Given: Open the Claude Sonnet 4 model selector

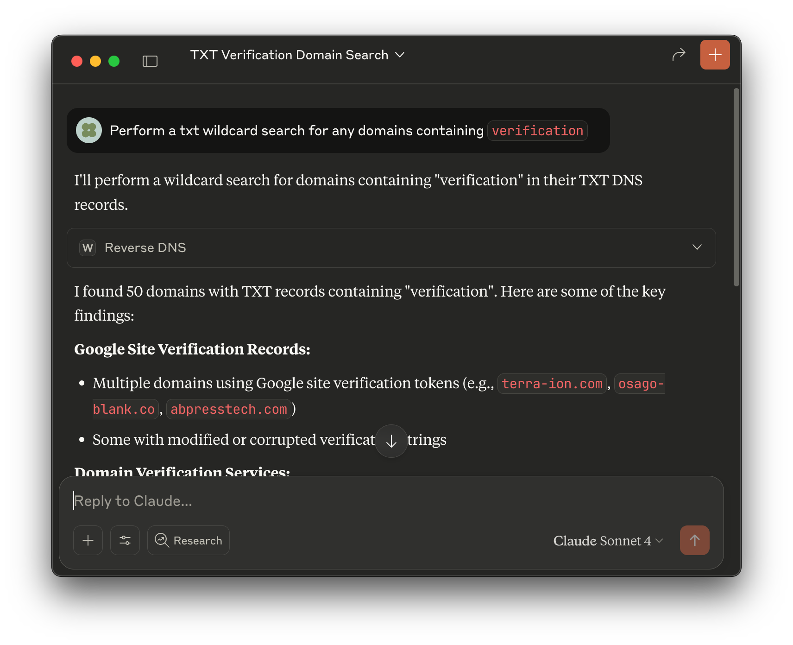Looking at the screenshot, I should 608,540.
